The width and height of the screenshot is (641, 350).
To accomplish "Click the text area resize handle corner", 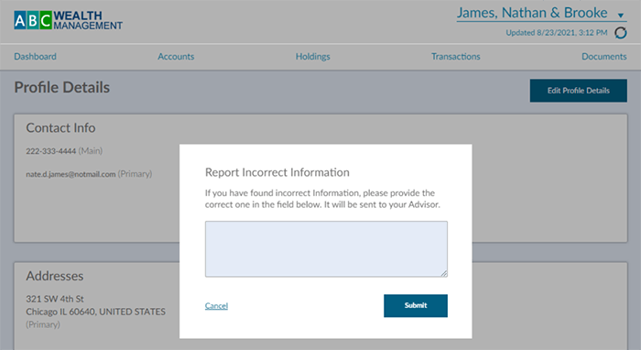I will click(444, 274).
